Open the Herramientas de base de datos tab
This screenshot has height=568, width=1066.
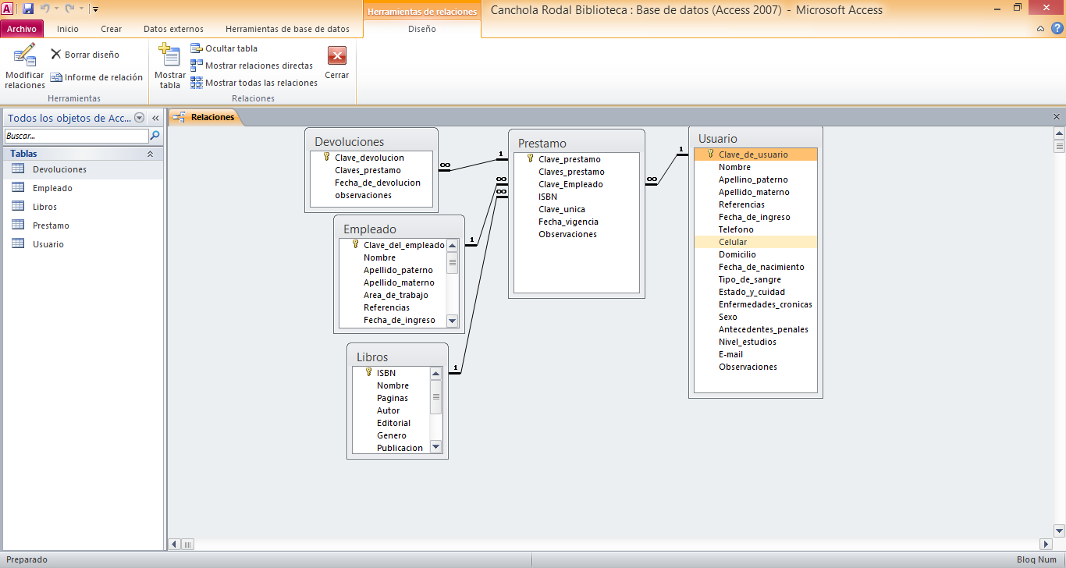pyautogui.click(x=287, y=29)
